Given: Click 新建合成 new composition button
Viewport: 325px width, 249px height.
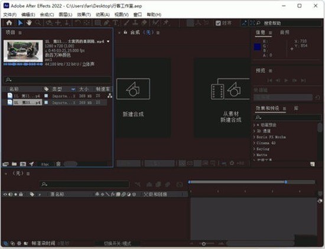Looking at the screenshot, I should [143, 98].
